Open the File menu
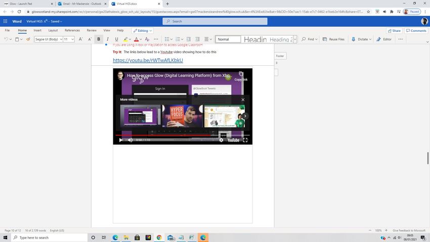The height and width of the screenshot is (242, 430). coord(8,30)
